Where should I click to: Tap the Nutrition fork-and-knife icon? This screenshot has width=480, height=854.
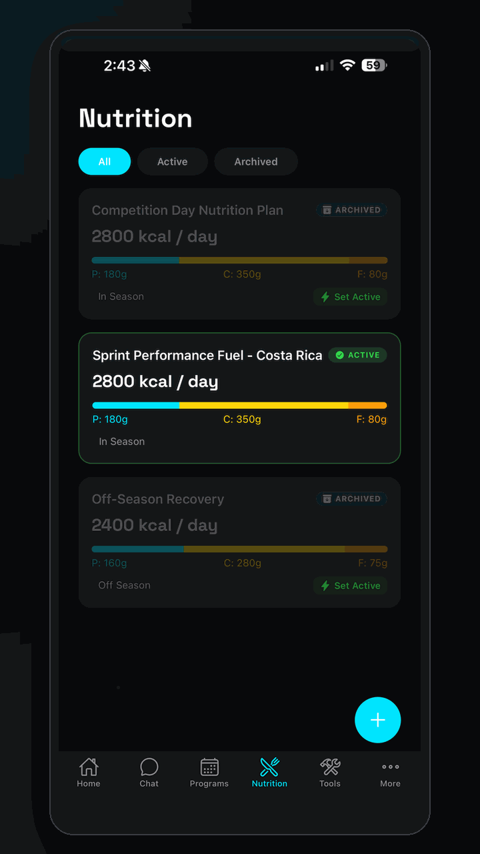click(x=269, y=767)
